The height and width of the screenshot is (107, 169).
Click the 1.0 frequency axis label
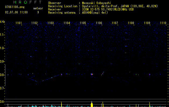[2, 48]
